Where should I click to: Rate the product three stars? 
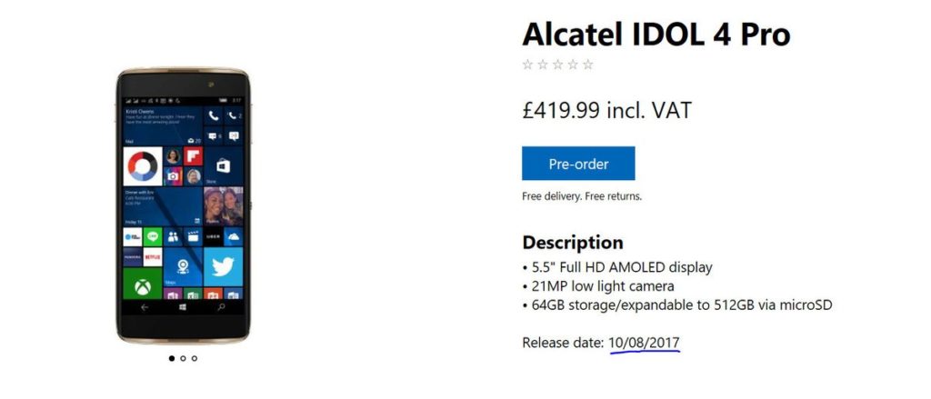click(557, 65)
